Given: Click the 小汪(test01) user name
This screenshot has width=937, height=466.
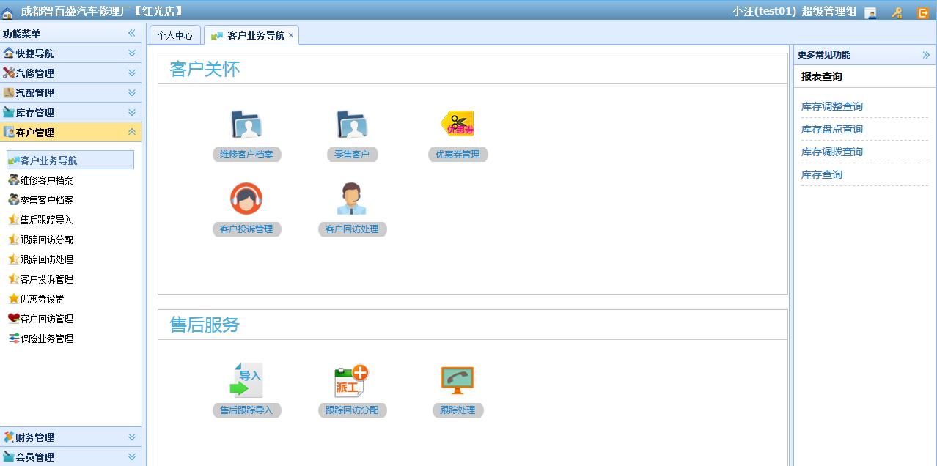Looking at the screenshot, I should click(763, 11).
